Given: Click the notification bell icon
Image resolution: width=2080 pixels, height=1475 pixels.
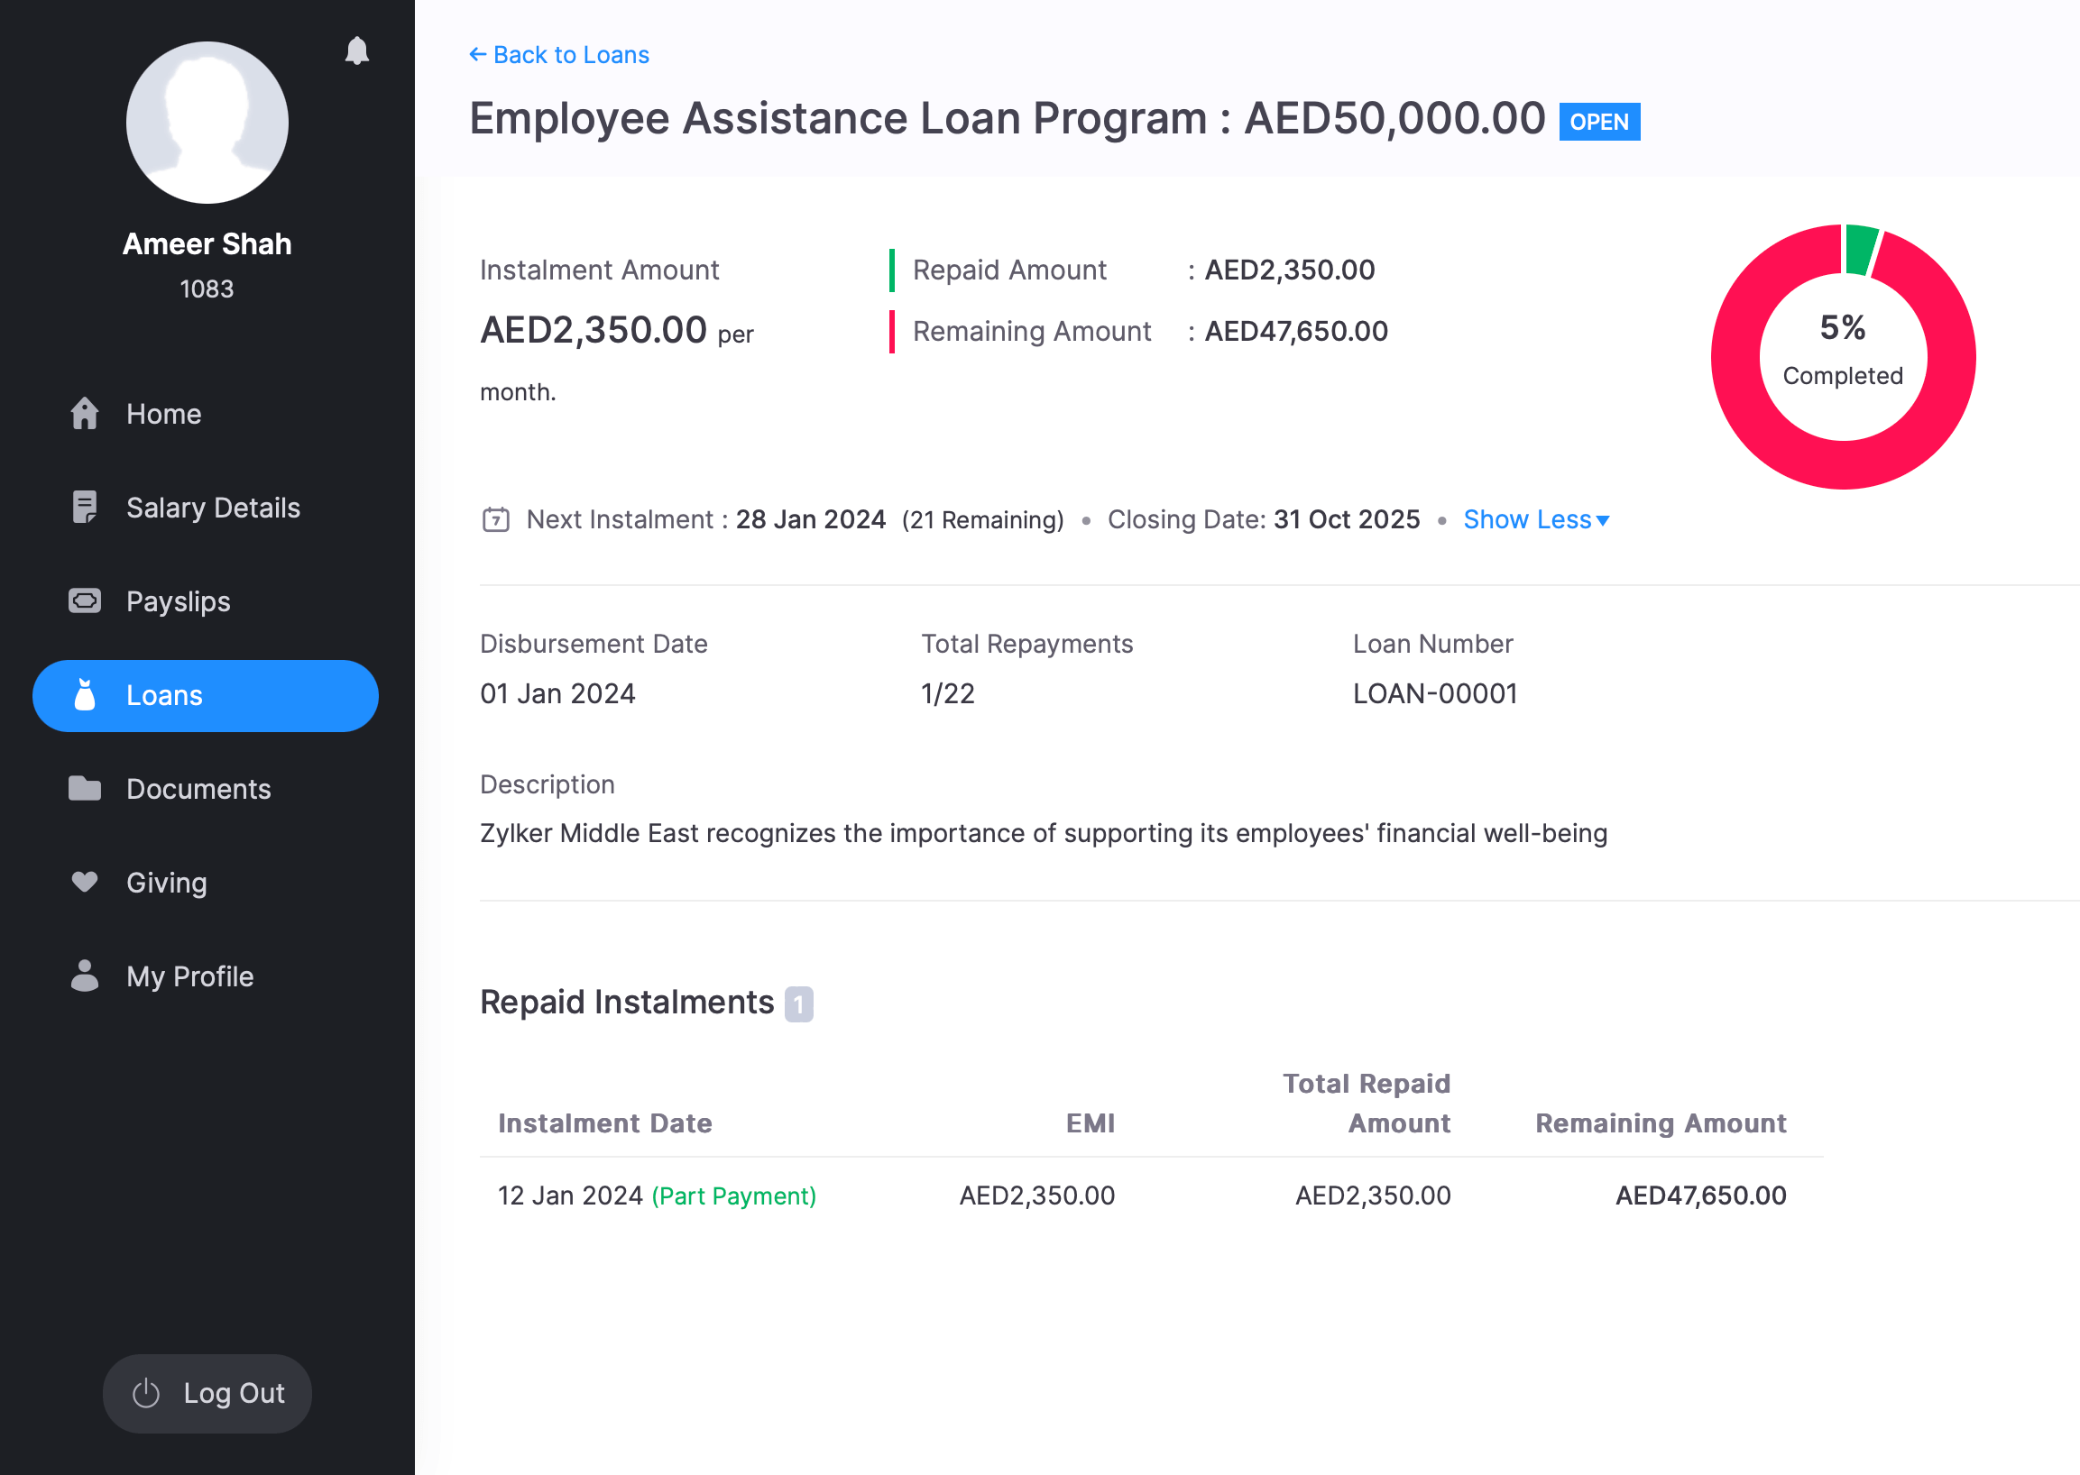Looking at the screenshot, I should coord(357,50).
